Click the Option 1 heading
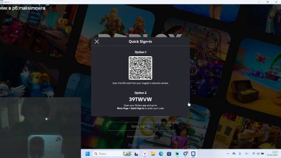 (x=140, y=52)
